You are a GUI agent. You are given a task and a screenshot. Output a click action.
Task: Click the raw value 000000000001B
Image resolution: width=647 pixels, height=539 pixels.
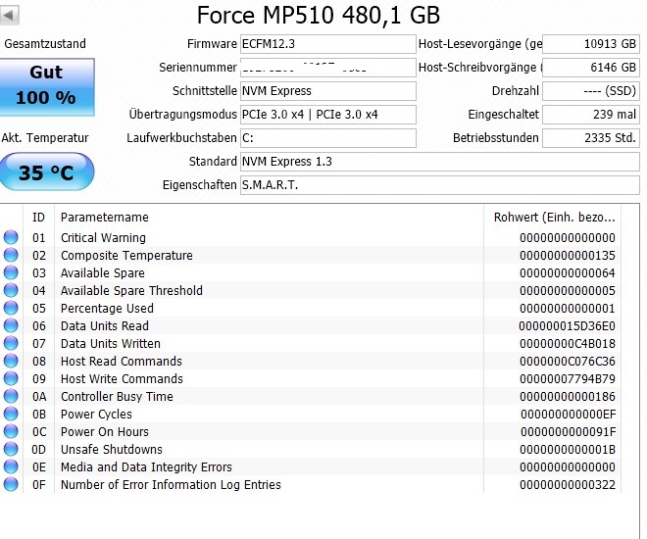click(568, 449)
